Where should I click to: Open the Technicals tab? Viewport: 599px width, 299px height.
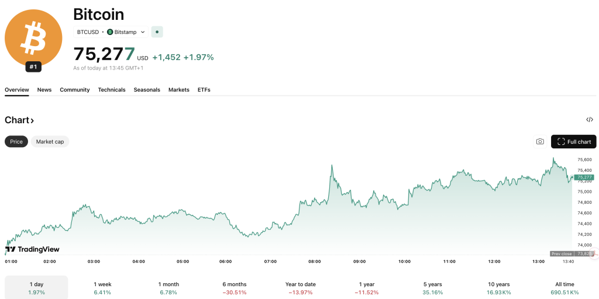(x=112, y=90)
